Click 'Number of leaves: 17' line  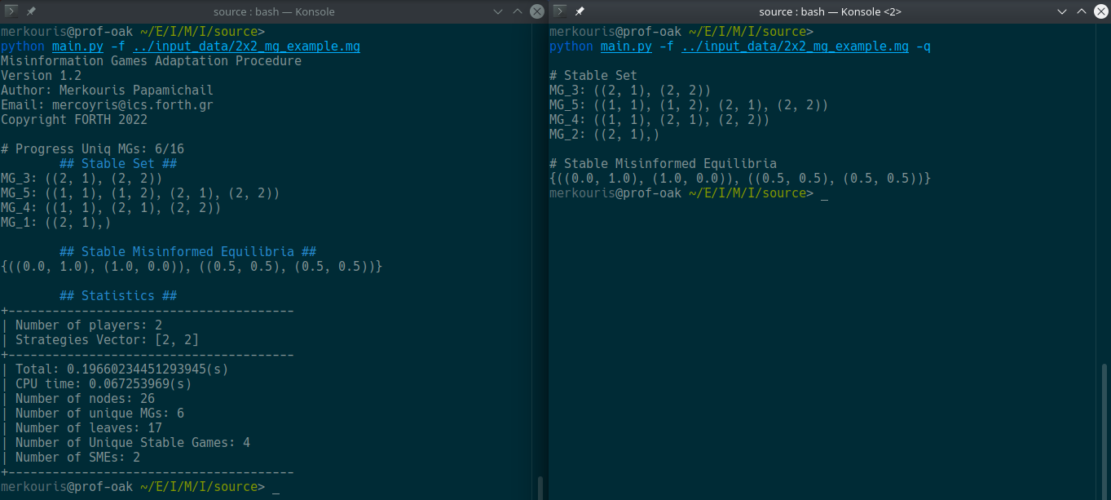tap(82, 428)
